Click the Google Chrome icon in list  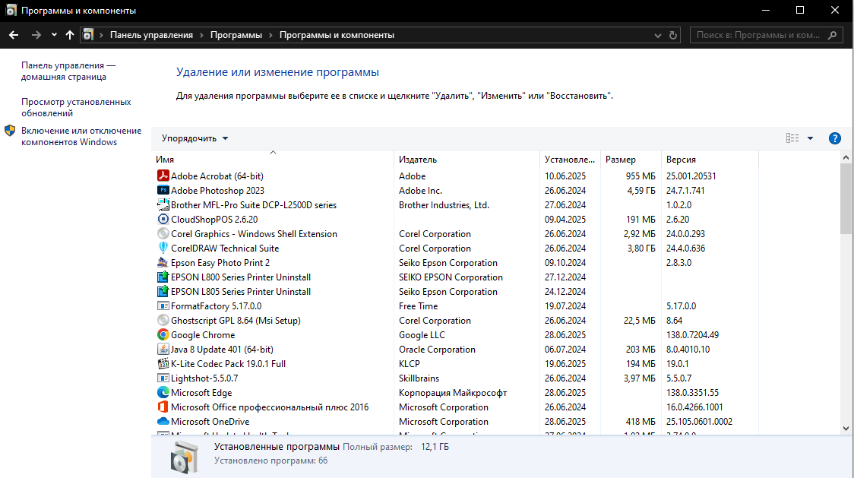pos(163,334)
